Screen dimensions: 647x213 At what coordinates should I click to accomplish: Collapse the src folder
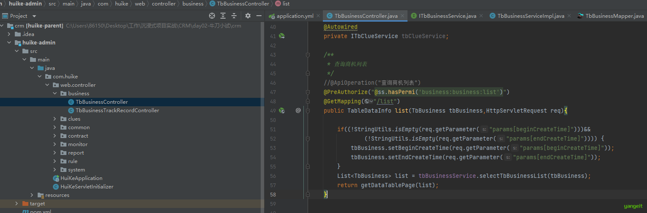[x=17, y=51]
